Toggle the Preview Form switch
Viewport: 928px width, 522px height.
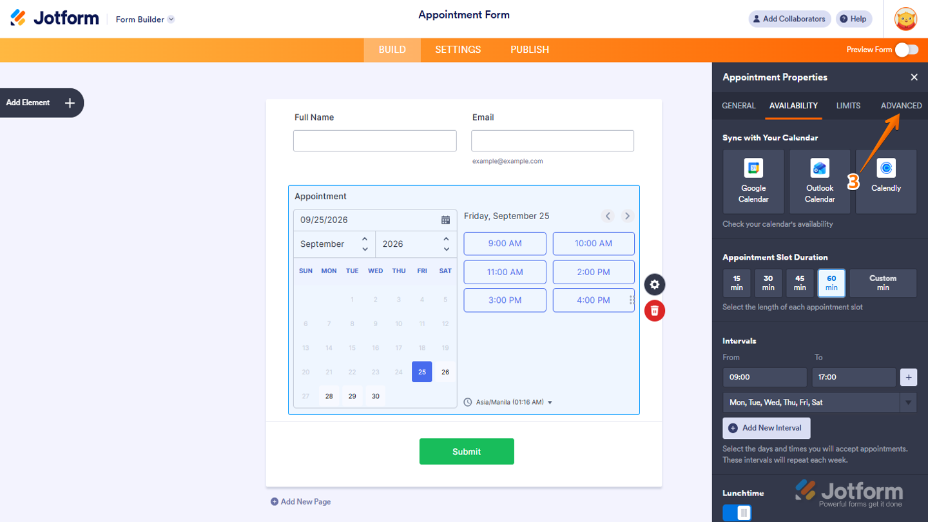pyautogui.click(x=907, y=50)
